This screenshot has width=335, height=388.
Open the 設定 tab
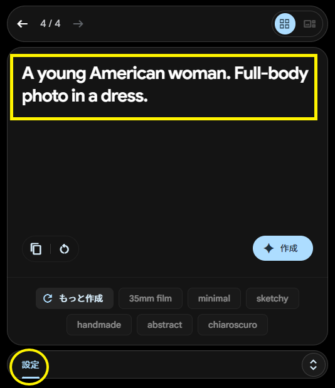[31, 365]
